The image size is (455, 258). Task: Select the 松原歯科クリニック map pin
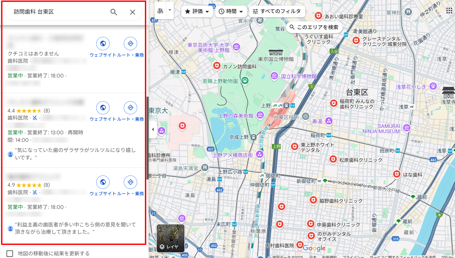coord(333,159)
